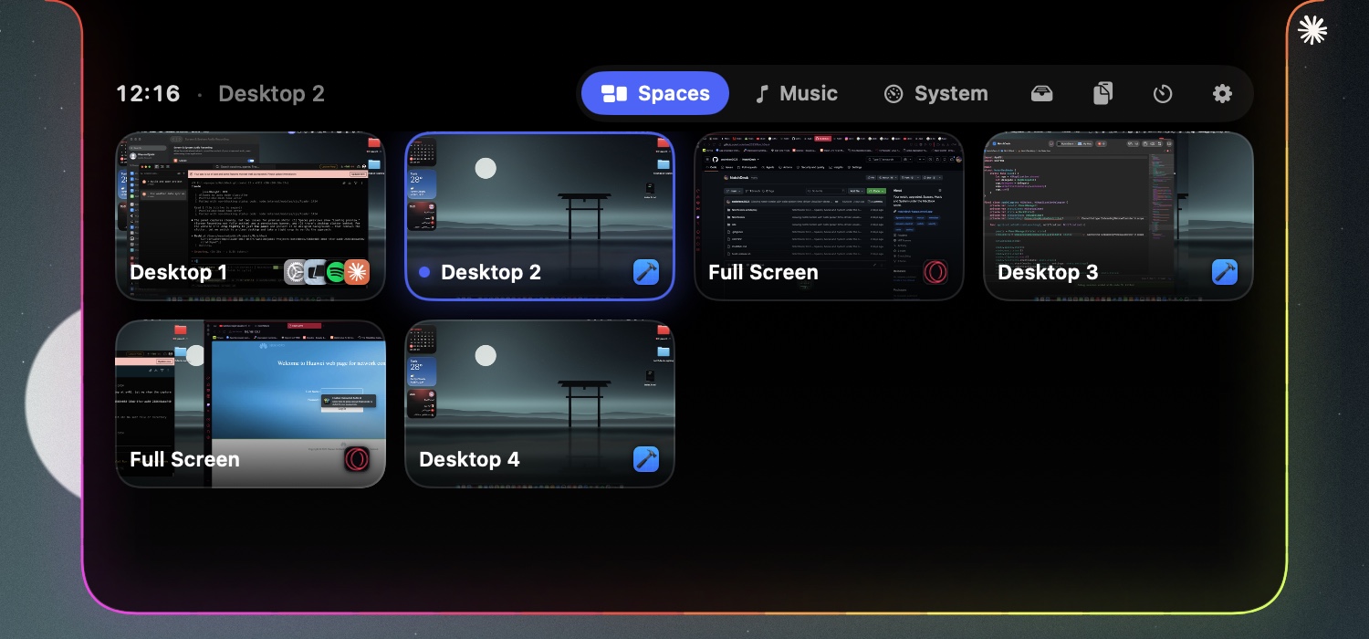
Task: Open the System tab
Action: point(936,93)
